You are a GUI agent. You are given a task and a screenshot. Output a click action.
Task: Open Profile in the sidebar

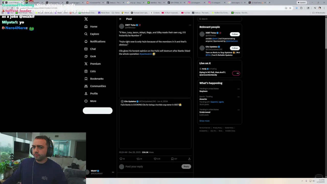[x=91, y=94]
